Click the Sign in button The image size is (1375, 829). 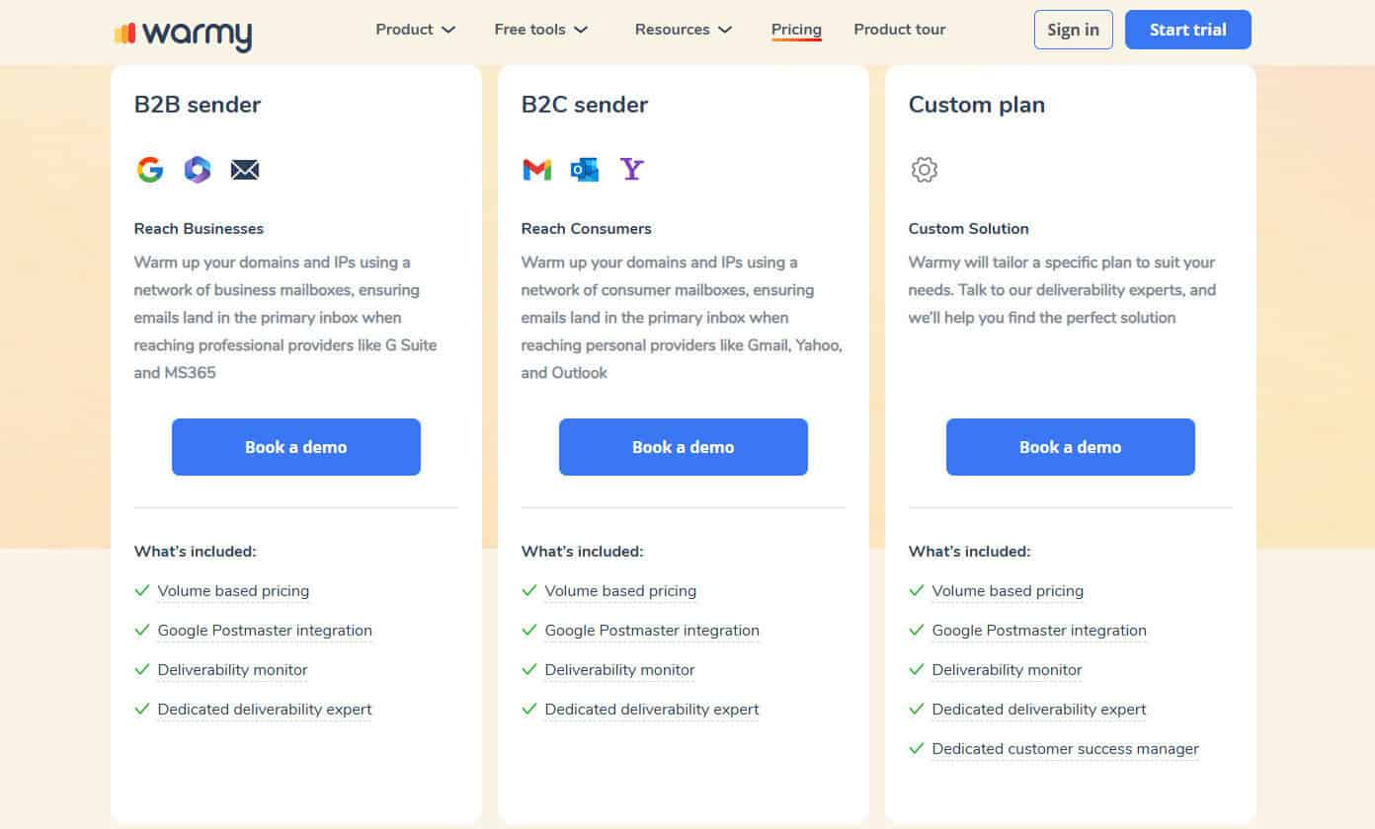[1073, 30]
